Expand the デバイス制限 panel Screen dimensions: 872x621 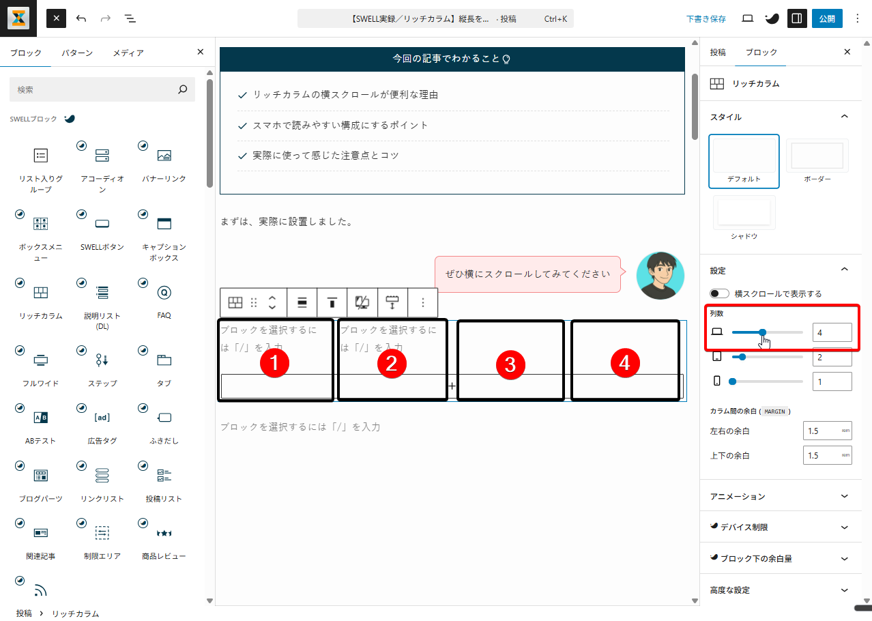[778, 528]
